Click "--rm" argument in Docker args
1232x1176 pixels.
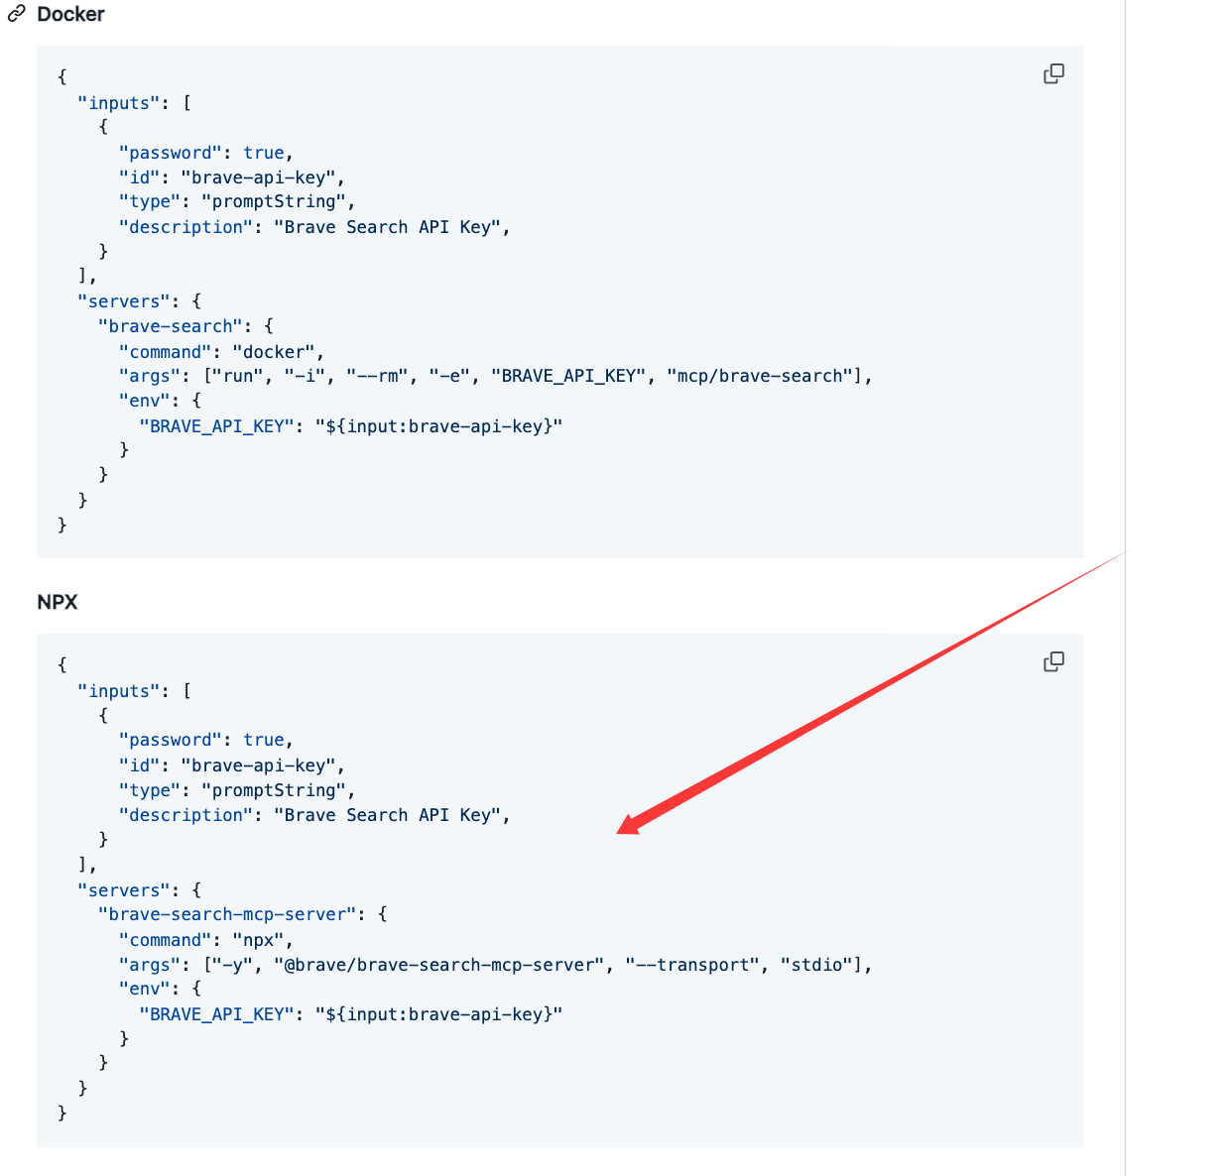point(377,376)
